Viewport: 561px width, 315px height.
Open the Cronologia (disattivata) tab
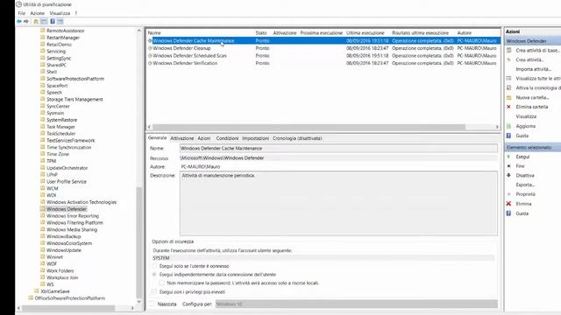297,138
